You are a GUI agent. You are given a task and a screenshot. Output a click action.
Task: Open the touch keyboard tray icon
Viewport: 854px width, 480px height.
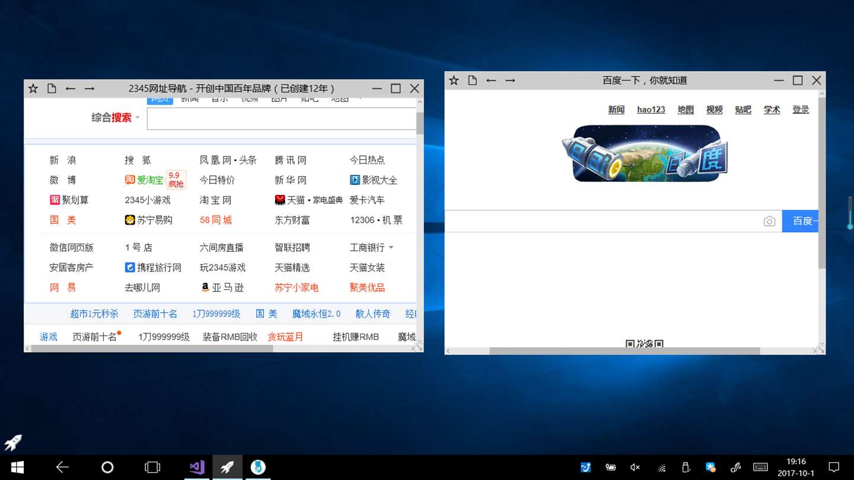[x=761, y=468]
